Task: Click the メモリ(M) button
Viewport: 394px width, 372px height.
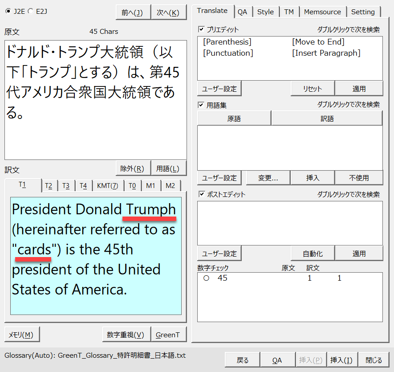Action: coord(22,335)
